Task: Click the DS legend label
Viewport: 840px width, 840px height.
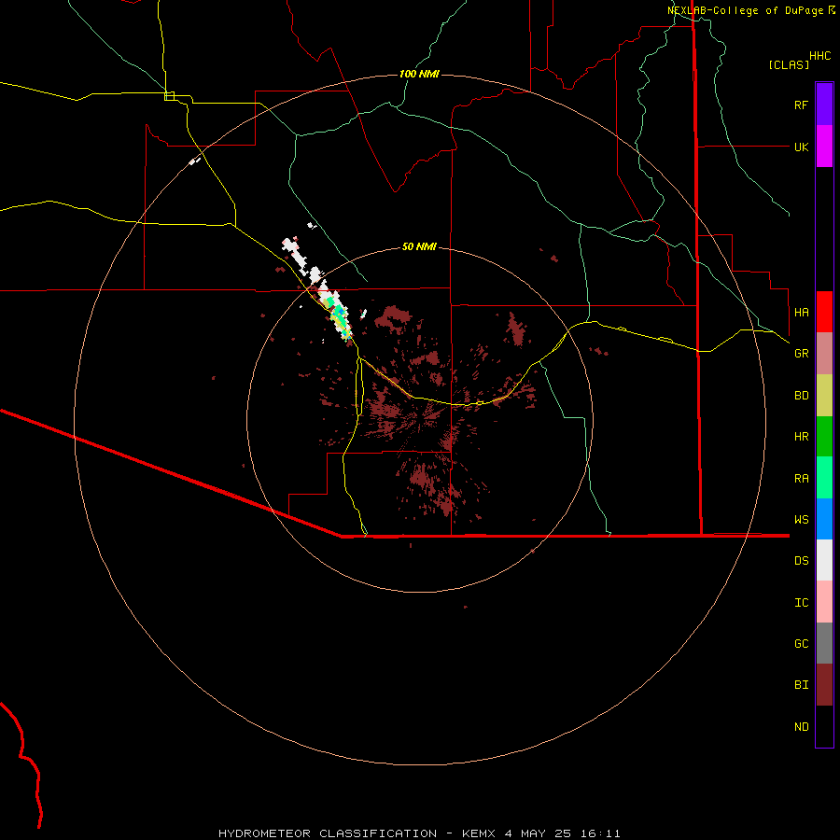Action: (x=801, y=560)
